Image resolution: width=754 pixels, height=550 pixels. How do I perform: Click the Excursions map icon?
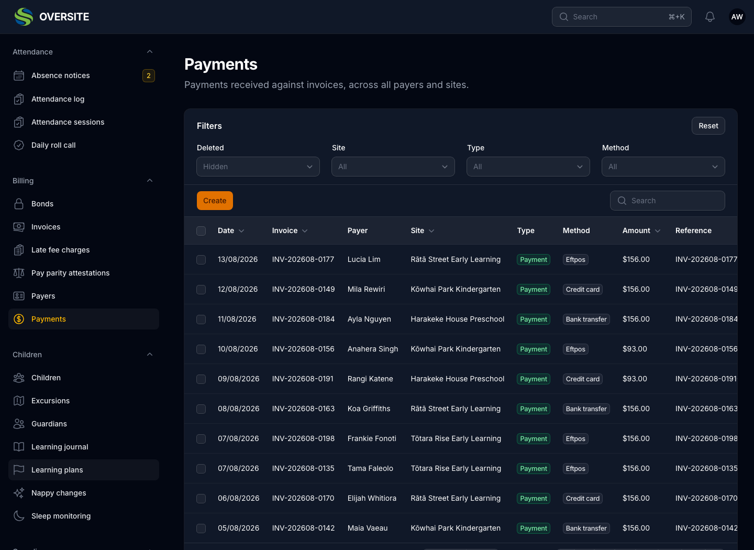[x=19, y=401]
